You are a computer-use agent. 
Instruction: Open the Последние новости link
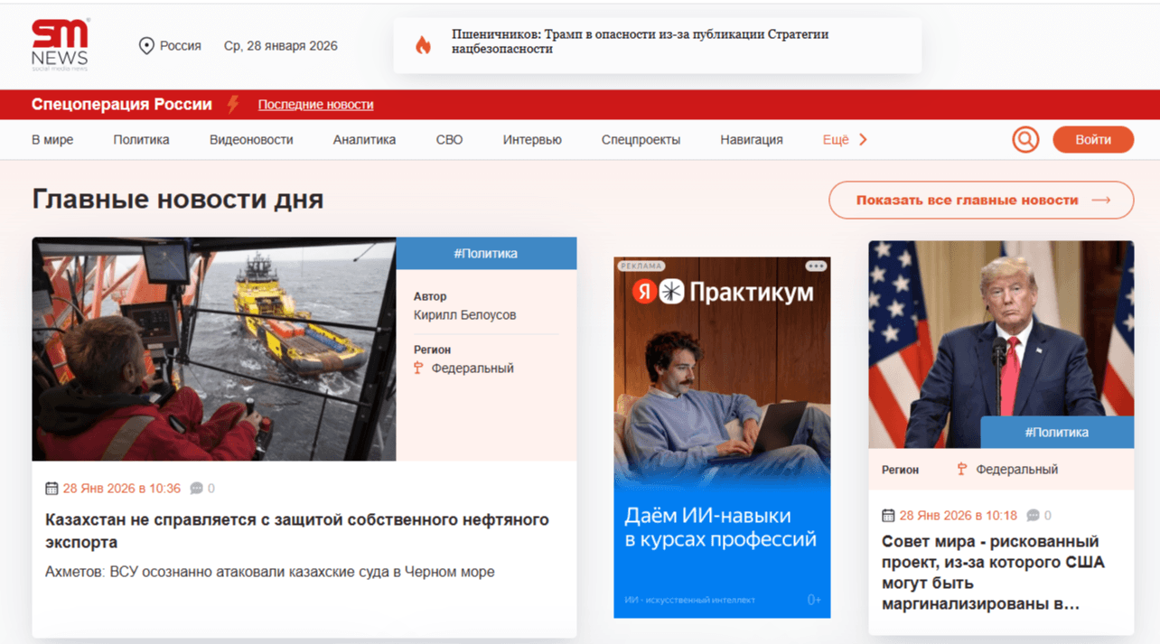point(315,105)
